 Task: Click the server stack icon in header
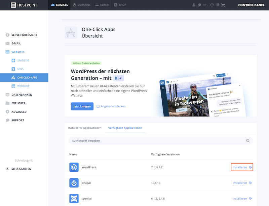pyautogui.click(x=218, y=5)
